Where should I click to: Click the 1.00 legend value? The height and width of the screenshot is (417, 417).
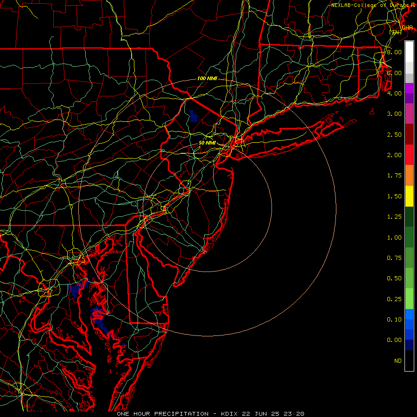tap(394, 238)
